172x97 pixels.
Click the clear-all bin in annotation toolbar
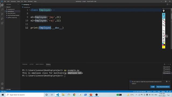(x=164, y=33)
